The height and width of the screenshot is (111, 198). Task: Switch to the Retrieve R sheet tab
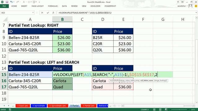point(103,106)
